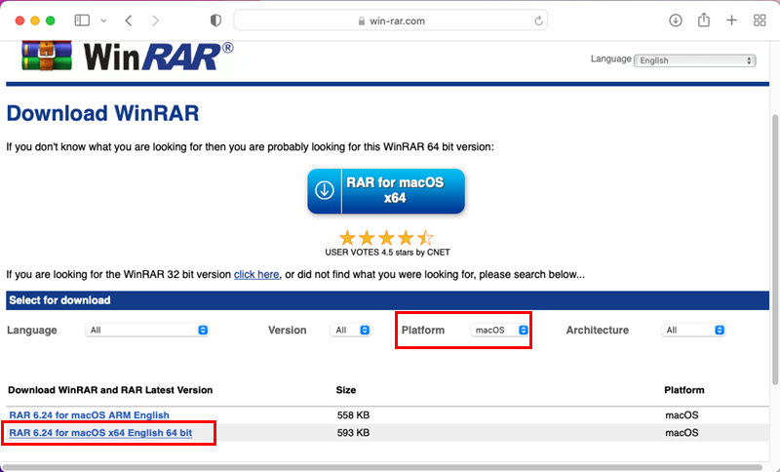Click the 'Platform' column header in table
Viewport: 780px width, 472px height.
pos(684,390)
